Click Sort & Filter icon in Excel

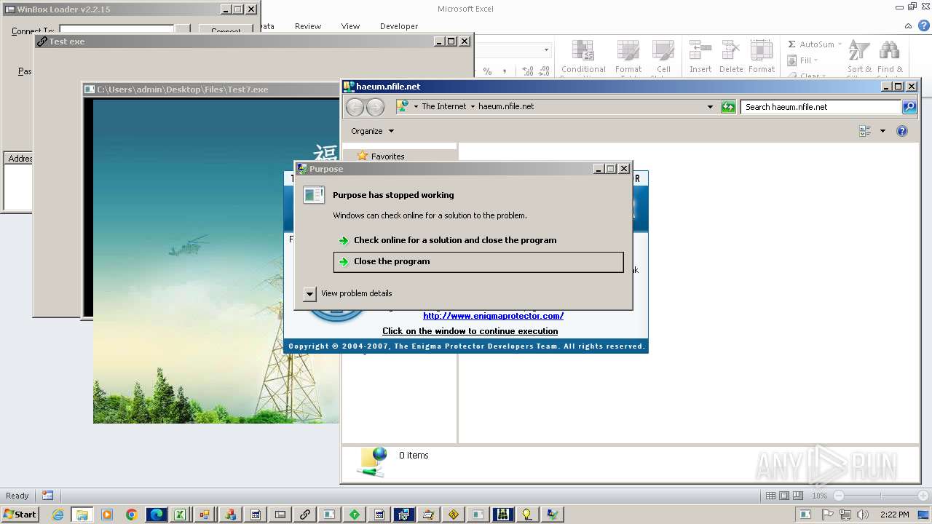click(859, 50)
